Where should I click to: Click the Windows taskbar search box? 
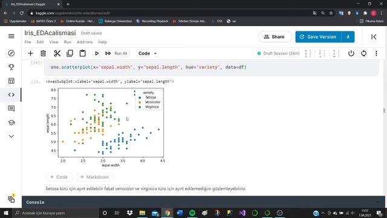[x=56, y=213]
